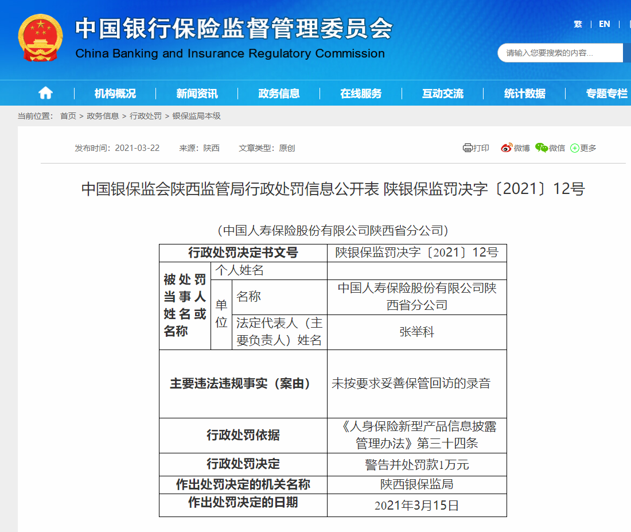
Task: Click the name 张举科
Action: click(417, 332)
